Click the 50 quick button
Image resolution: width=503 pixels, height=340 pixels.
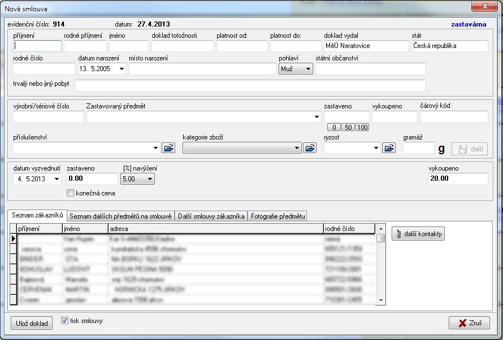[x=348, y=127]
